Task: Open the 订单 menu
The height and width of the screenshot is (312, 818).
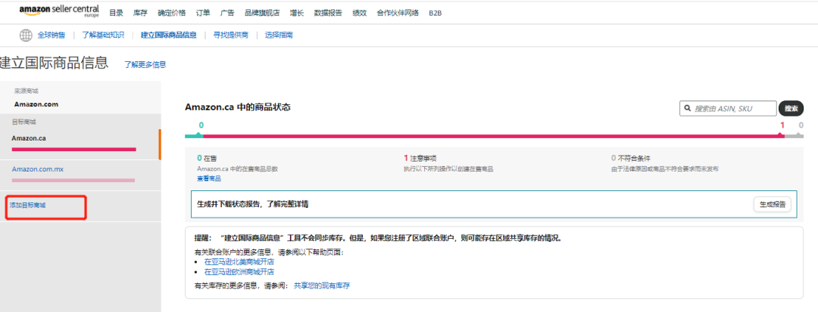Action: pos(203,13)
